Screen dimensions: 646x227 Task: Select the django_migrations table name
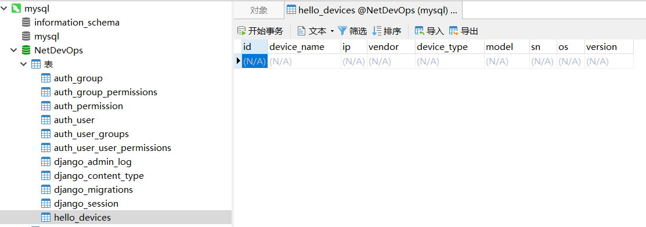click(93, 189)
